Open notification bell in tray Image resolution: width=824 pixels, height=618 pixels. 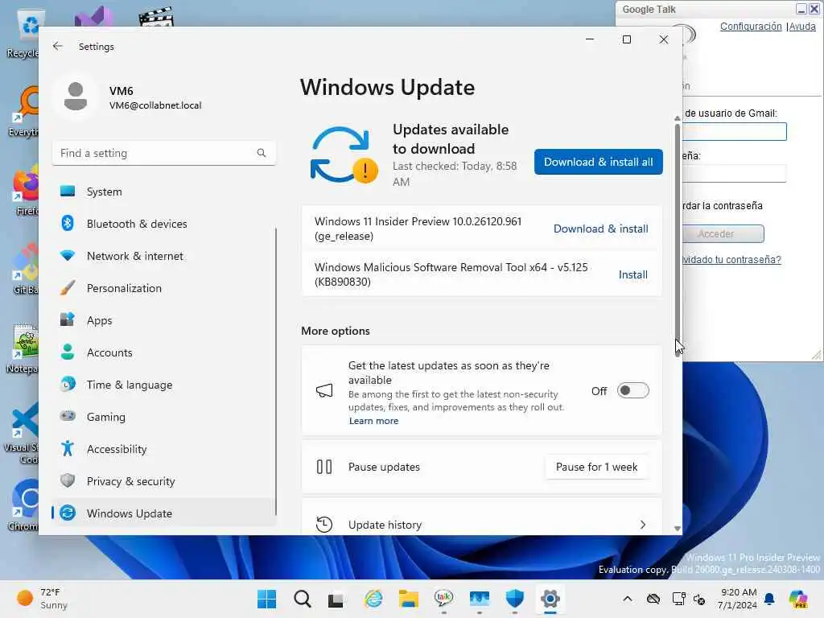769,599
